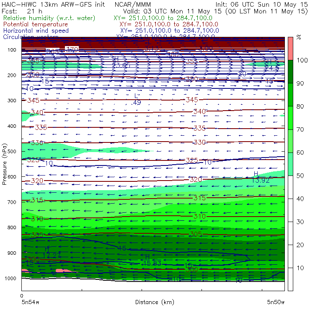The height and width of the screenshot is (310, 310).
Task: Click the 'L .49' wind minimum label
Action: pyautogui.click(x=137, y=99)
